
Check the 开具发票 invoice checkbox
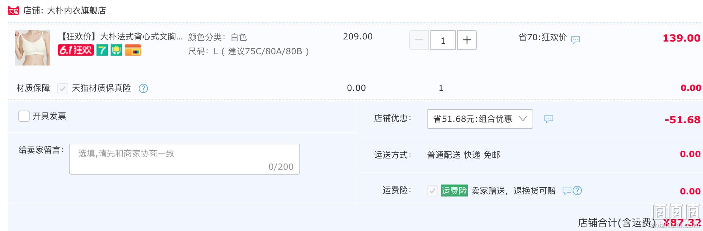[x=24, y=116]
